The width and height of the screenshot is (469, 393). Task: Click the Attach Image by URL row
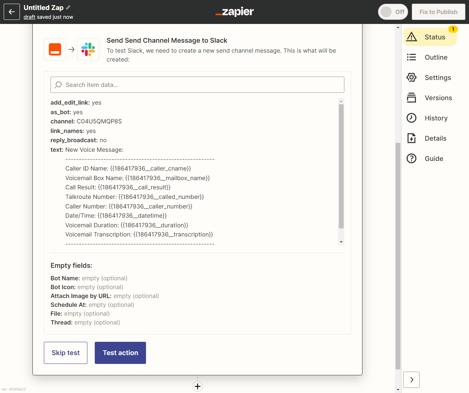[105, 296]
